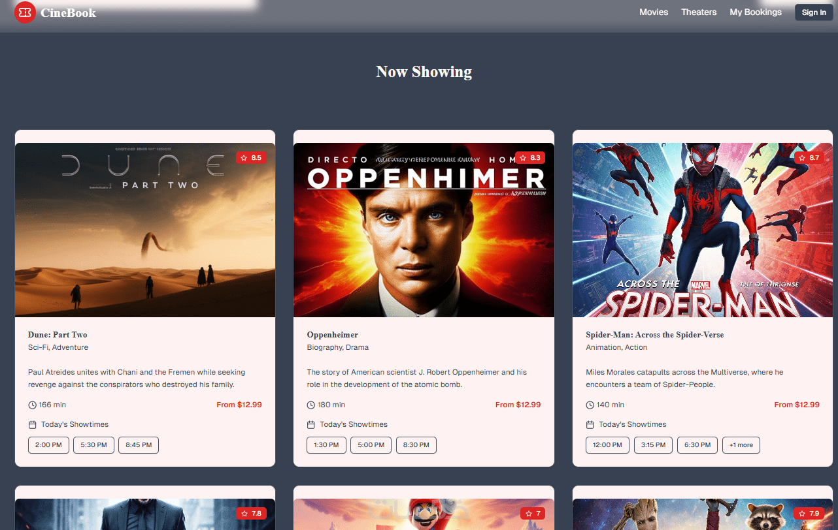Click the "Animation, Action" genre text

point(616,347)
